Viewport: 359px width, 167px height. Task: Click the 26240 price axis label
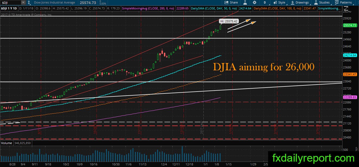(x=347, y=12)
